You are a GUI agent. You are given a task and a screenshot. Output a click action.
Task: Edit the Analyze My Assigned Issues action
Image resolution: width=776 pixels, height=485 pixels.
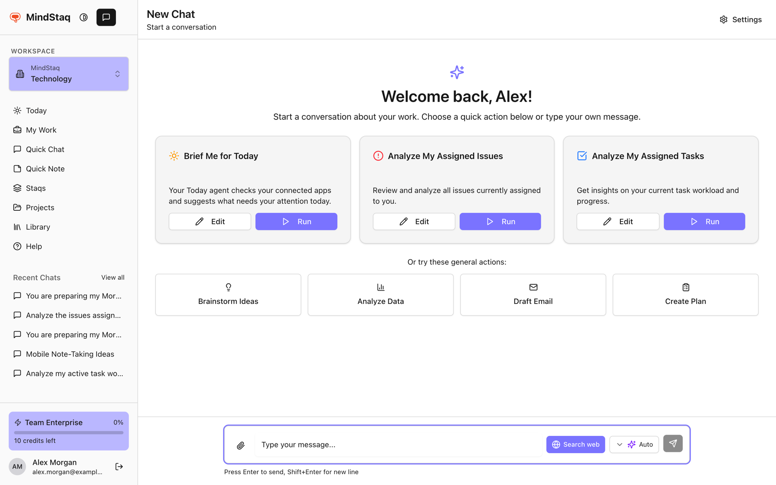tap(414, 221)
